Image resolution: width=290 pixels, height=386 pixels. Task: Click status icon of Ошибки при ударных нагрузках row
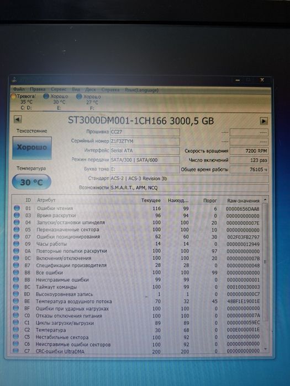[16, 308]
